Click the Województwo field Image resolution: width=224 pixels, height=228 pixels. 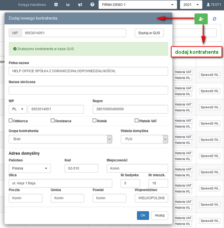[151, 198]
